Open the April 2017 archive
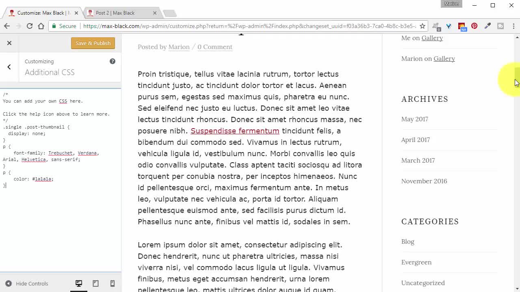Screen dimensions: 520x292 (416, 140)
